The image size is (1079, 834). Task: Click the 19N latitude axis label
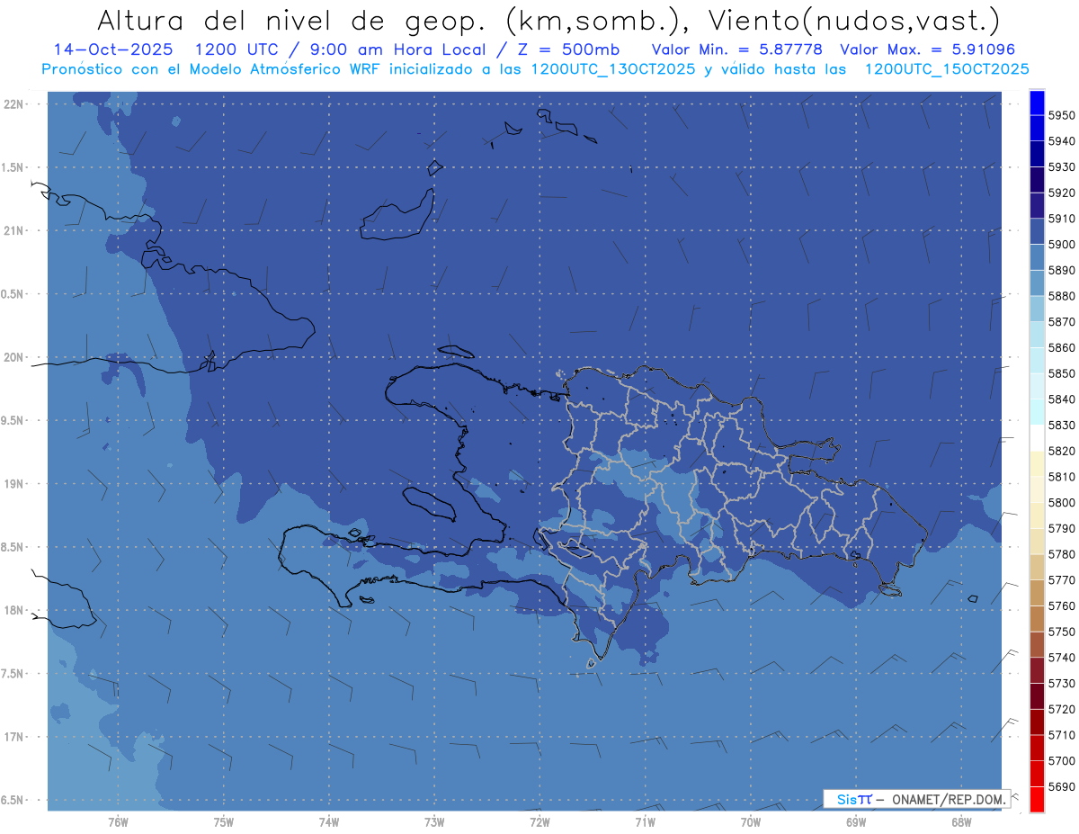click(15, 484)
